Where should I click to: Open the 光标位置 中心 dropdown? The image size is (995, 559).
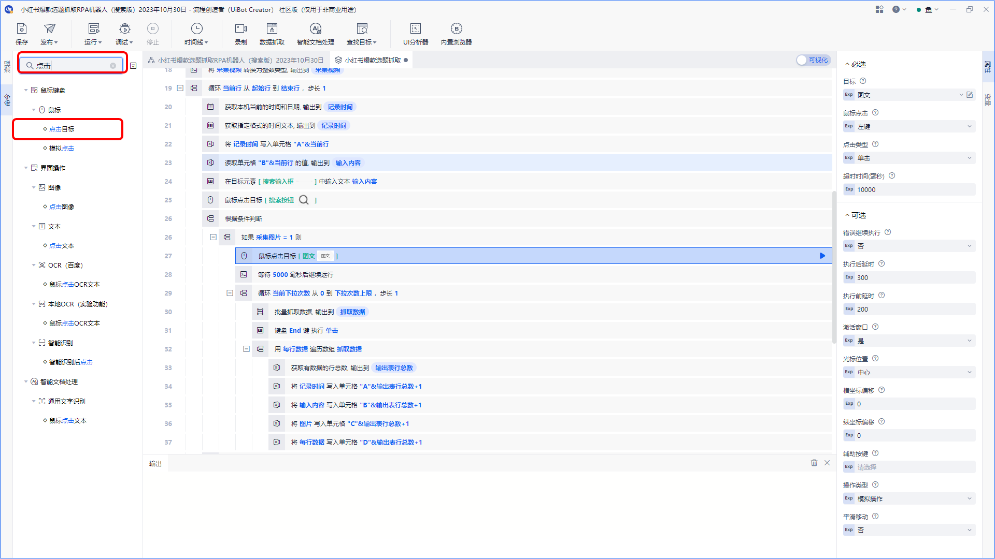coord(909,372)
